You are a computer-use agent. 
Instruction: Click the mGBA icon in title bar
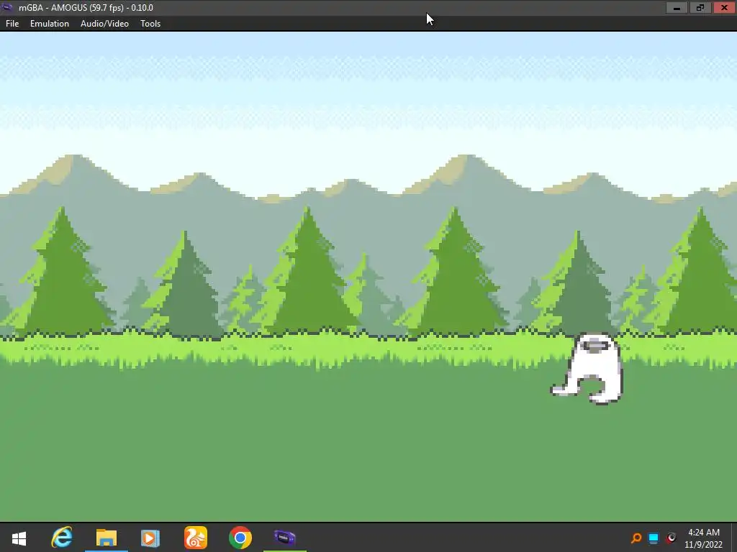pyautogui.click(x=7, y=7)
